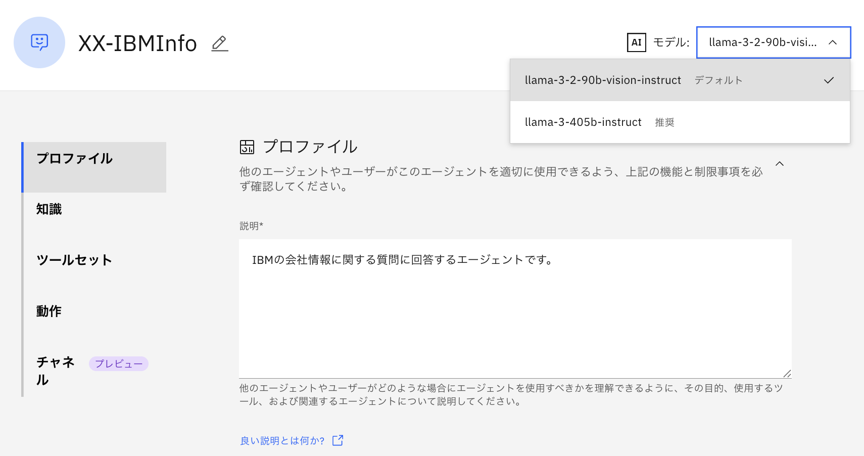Open the ツールセット tab
864x456 pixels.
coord(74,260)
